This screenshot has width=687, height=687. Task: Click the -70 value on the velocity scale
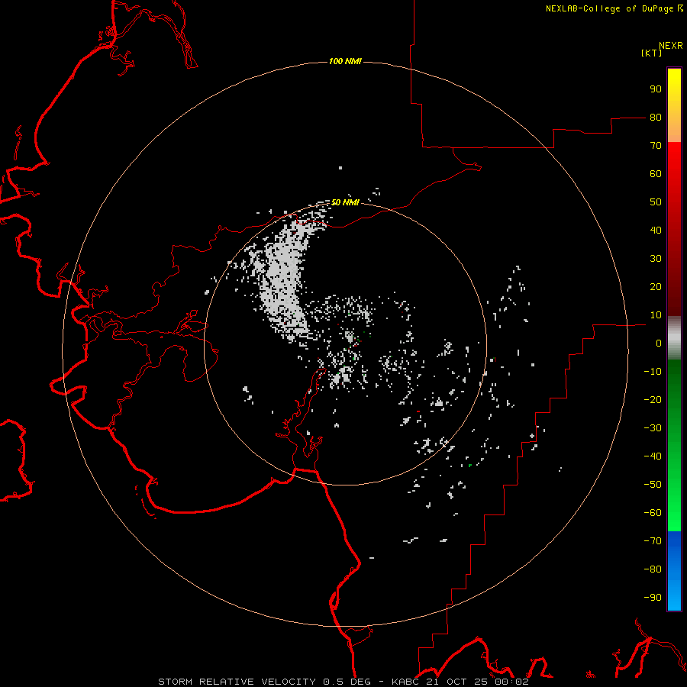pos(653,541)
